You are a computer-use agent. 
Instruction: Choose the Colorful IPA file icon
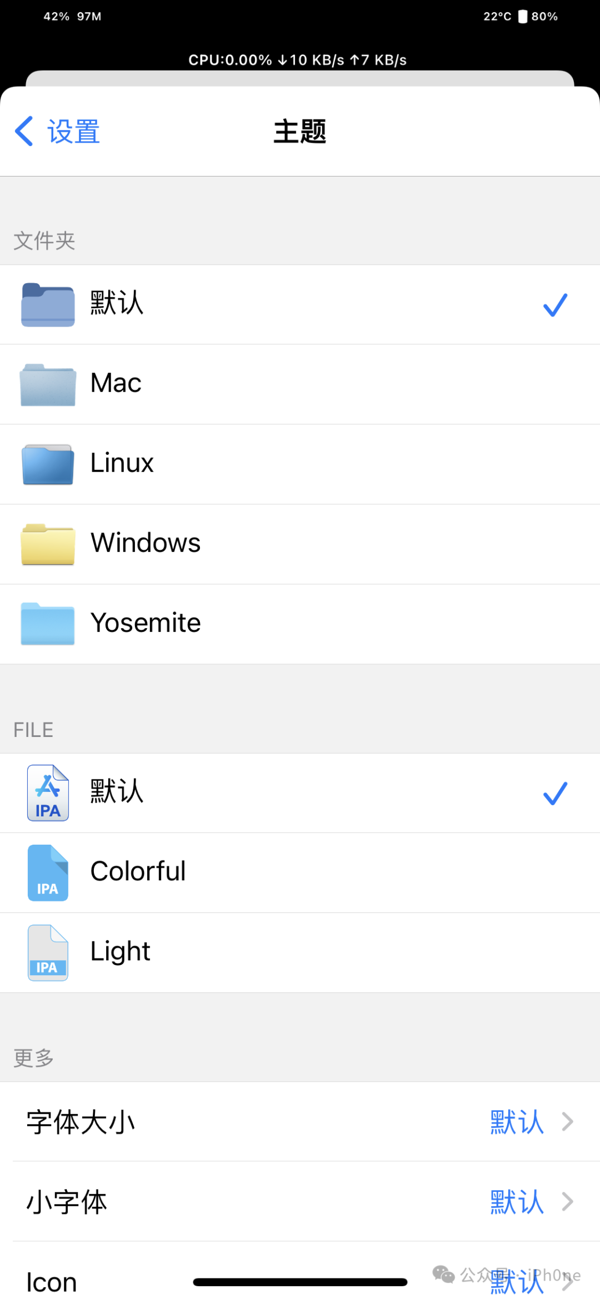tap(48, 872)
